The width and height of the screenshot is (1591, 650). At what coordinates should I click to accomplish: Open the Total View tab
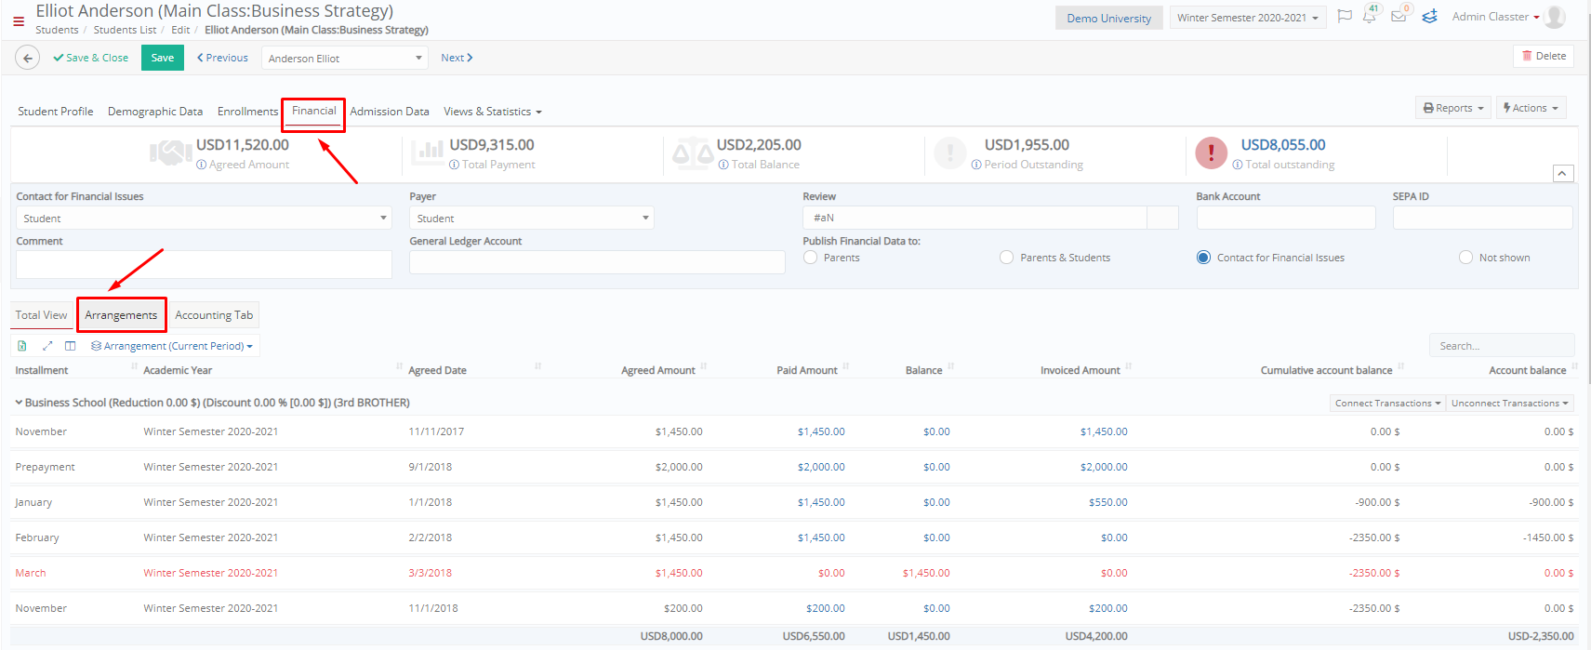coord(42,315)
